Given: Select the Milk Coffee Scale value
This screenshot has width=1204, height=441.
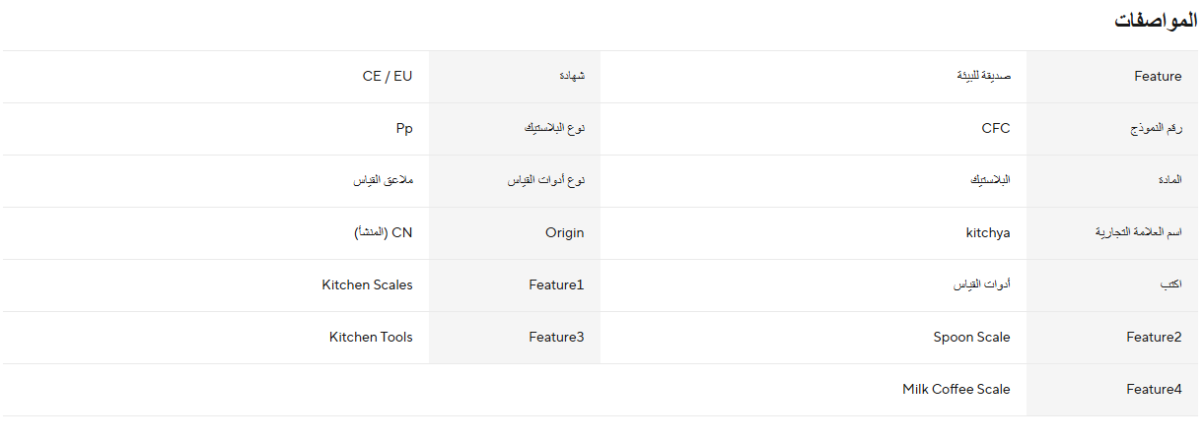Looking at the screenshot, I should [x=956, y=389].
